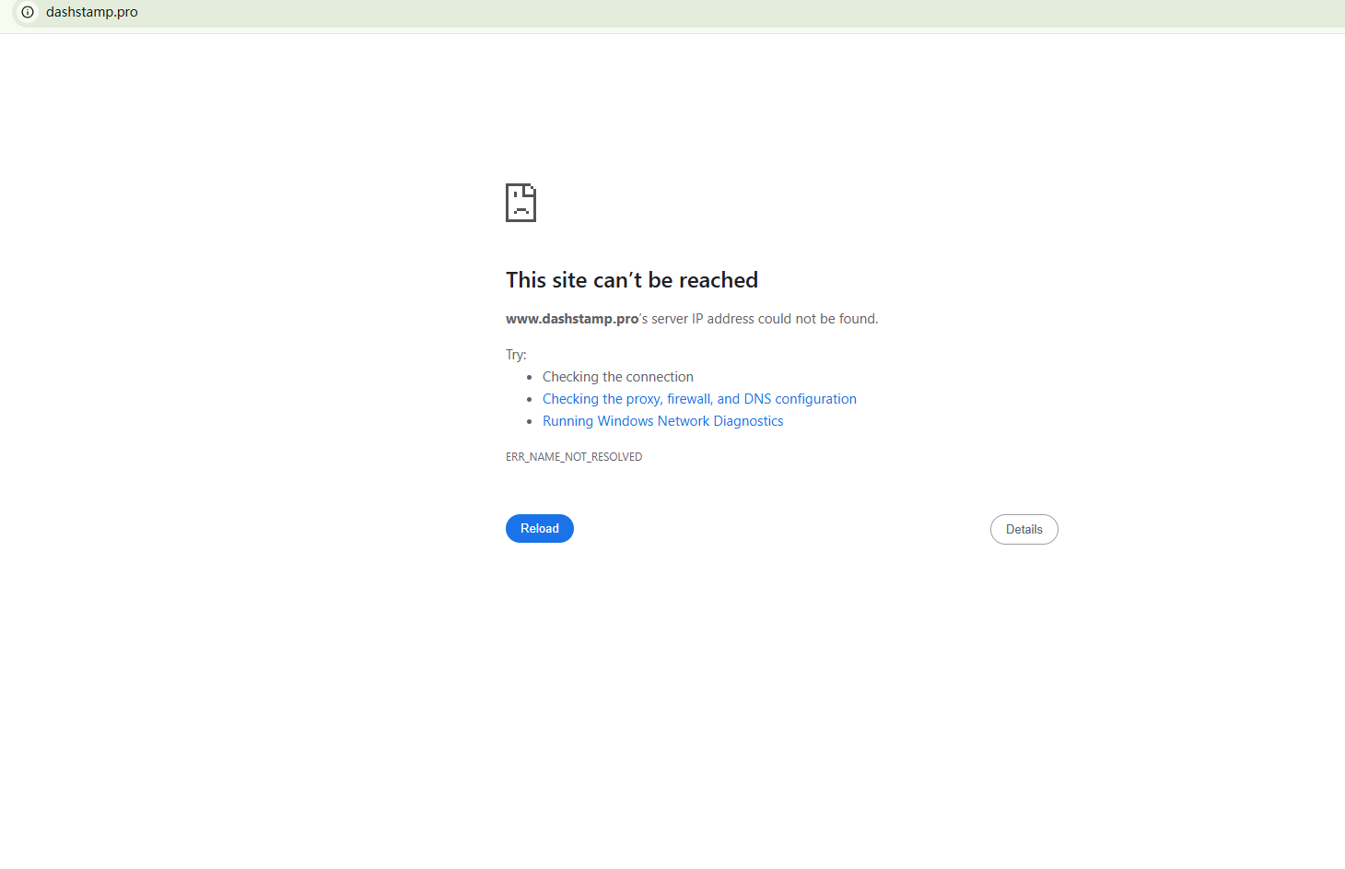Image resolution: width=1345 pixels, height=869 pixels.
Task: Open the proxy, firewall, and DNS configuration link
Action: click(x=699, y=399)
